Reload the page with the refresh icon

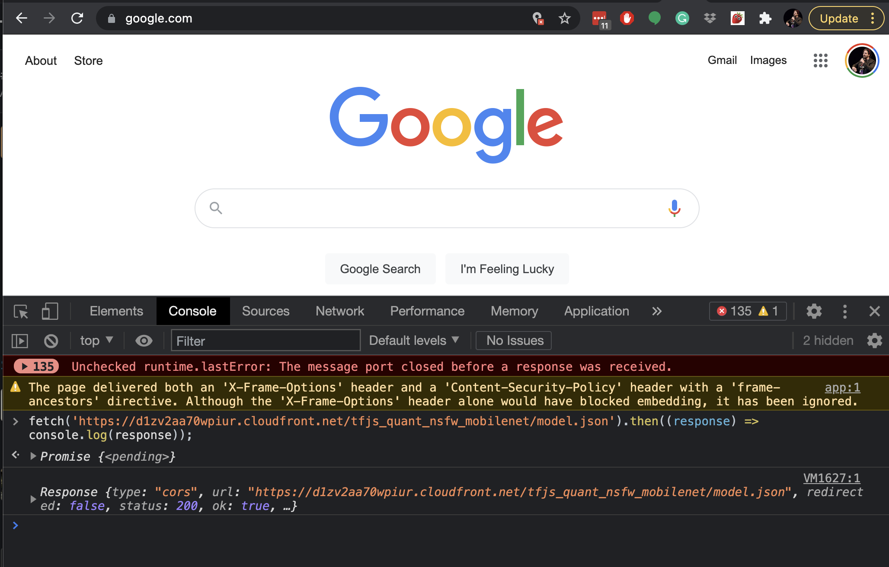pyautogui.click(x=78, y=18)
